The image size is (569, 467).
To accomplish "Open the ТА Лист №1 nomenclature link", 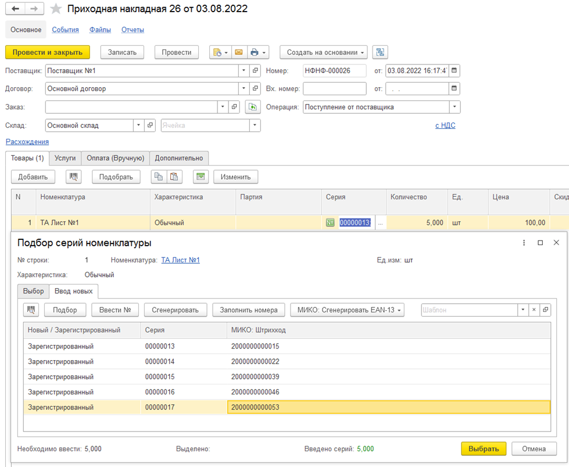I will 180,260.
